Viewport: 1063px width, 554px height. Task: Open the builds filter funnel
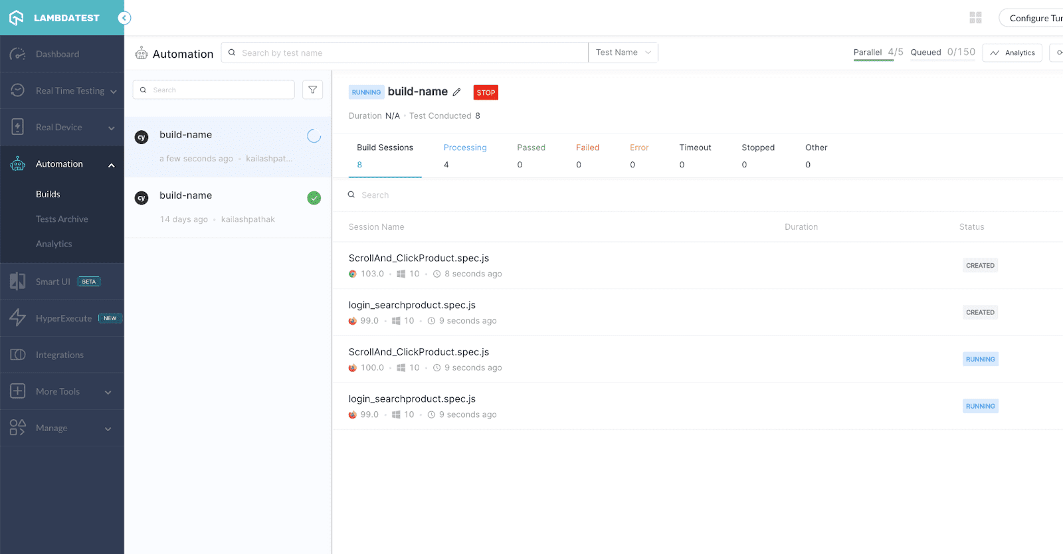coord(313,90)
